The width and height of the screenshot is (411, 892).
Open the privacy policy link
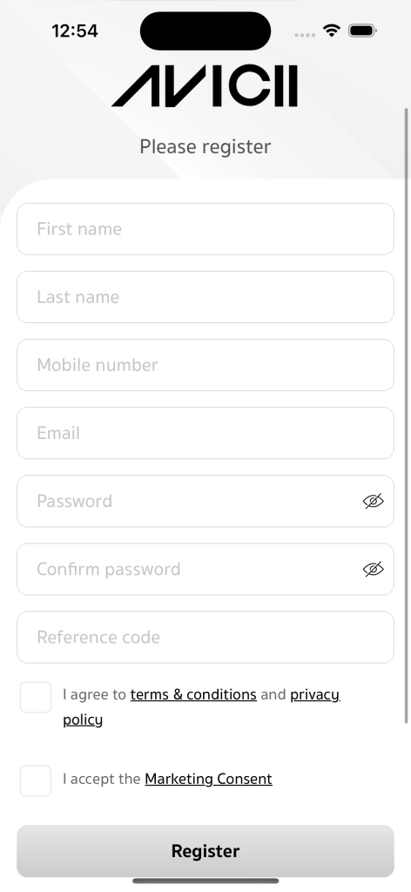315,694
